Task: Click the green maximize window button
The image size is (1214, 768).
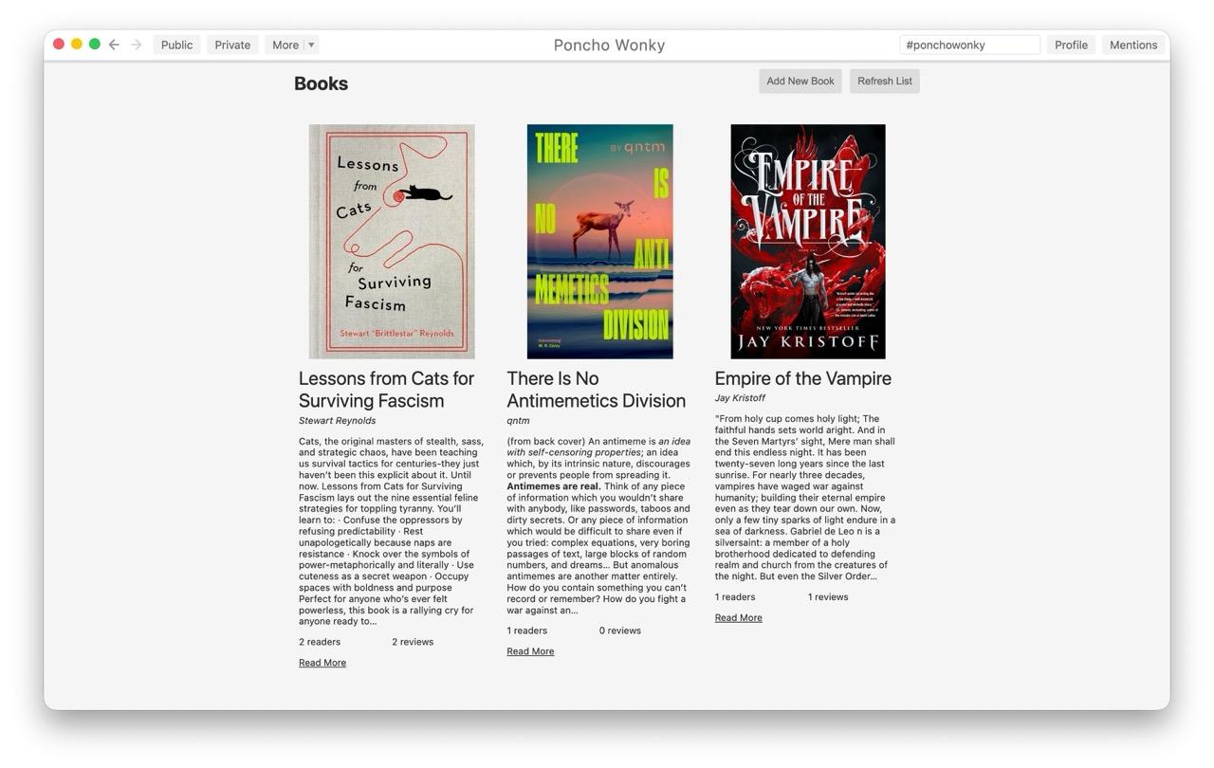Action: tap(95, 44)
